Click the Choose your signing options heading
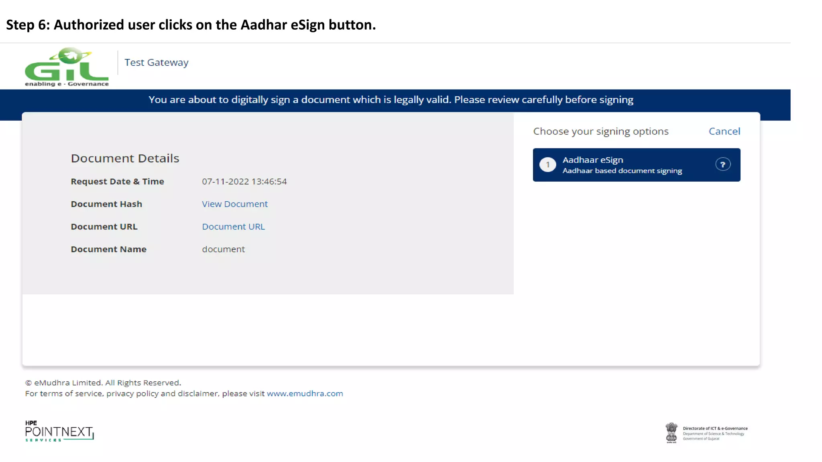 coord(600,132)
